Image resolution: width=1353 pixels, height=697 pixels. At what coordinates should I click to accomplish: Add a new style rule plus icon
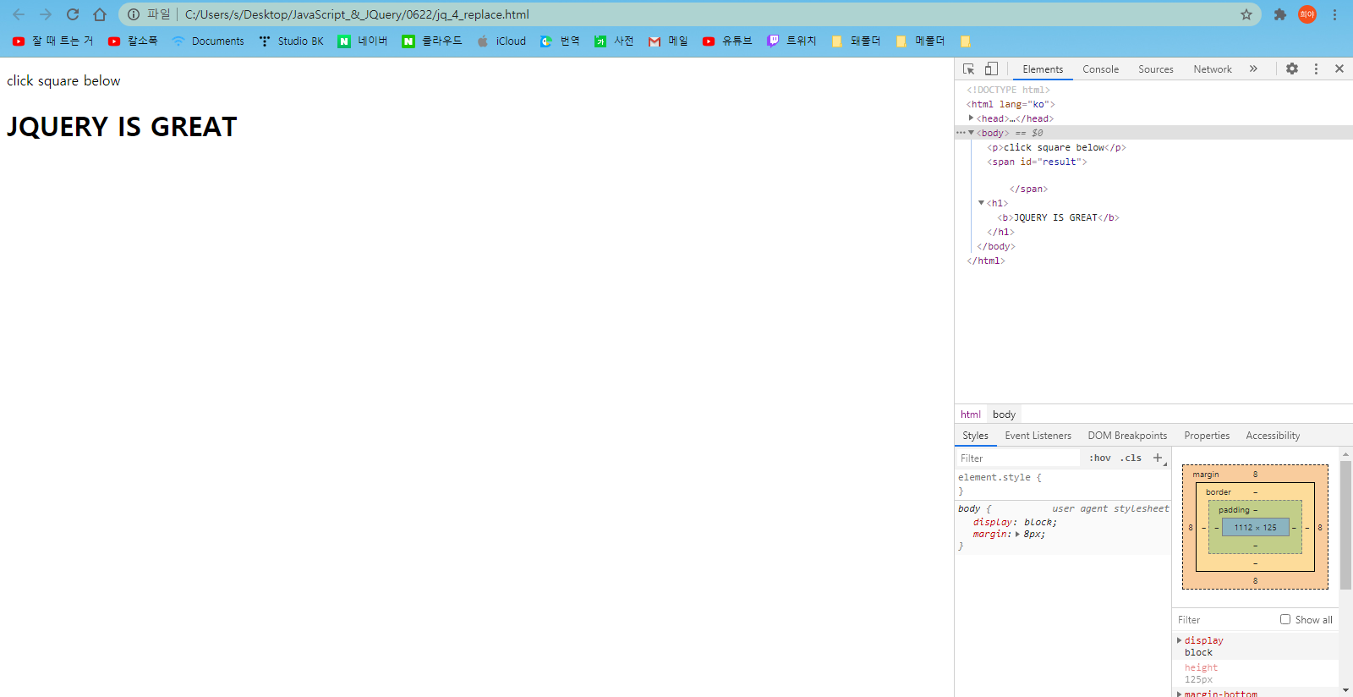pyautogui.click(x=1158, y=458)
